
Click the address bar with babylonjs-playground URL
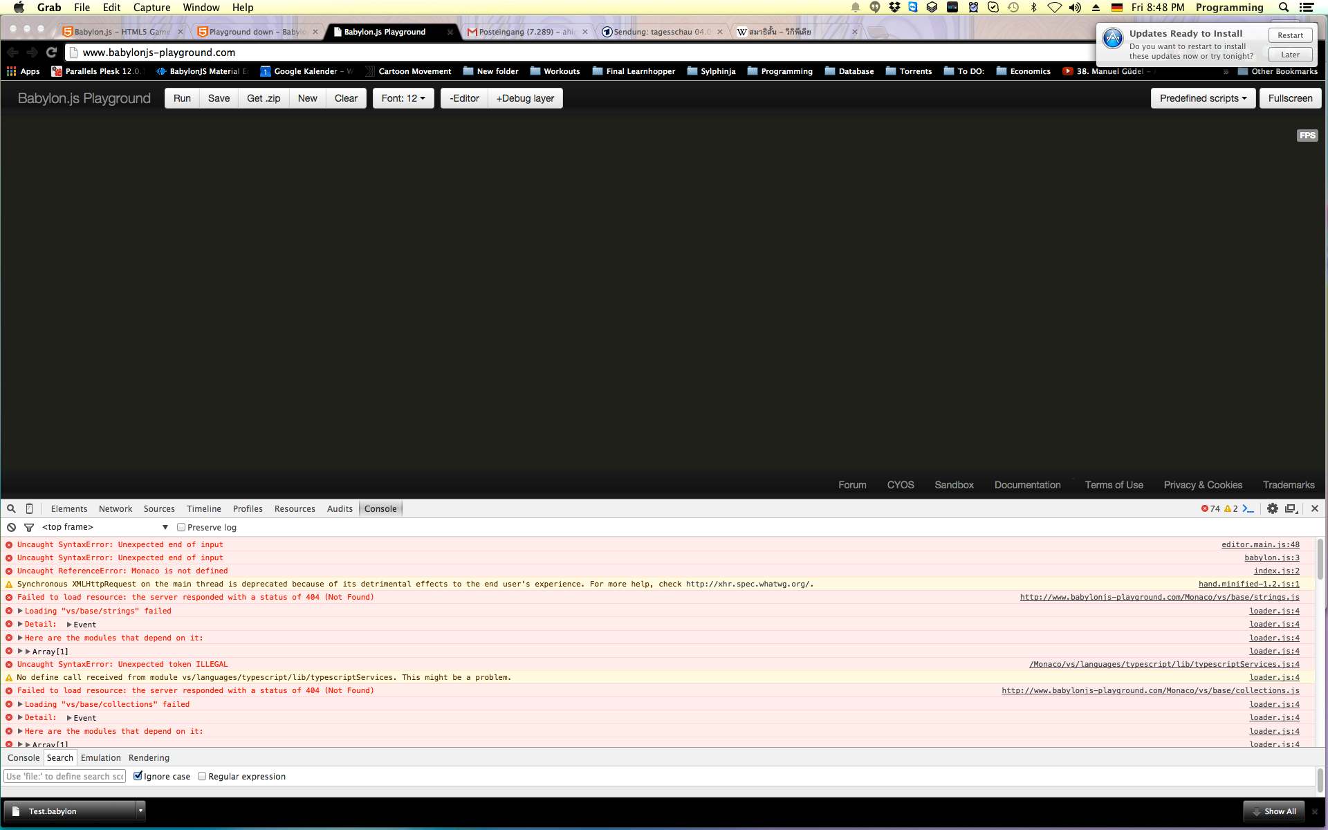(581, 52)
